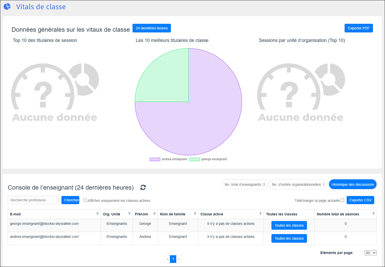Sort table by E-mail column arrows

(97, 214)
